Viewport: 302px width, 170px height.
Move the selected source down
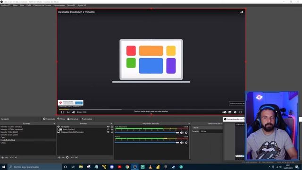(x=76, y=157)
